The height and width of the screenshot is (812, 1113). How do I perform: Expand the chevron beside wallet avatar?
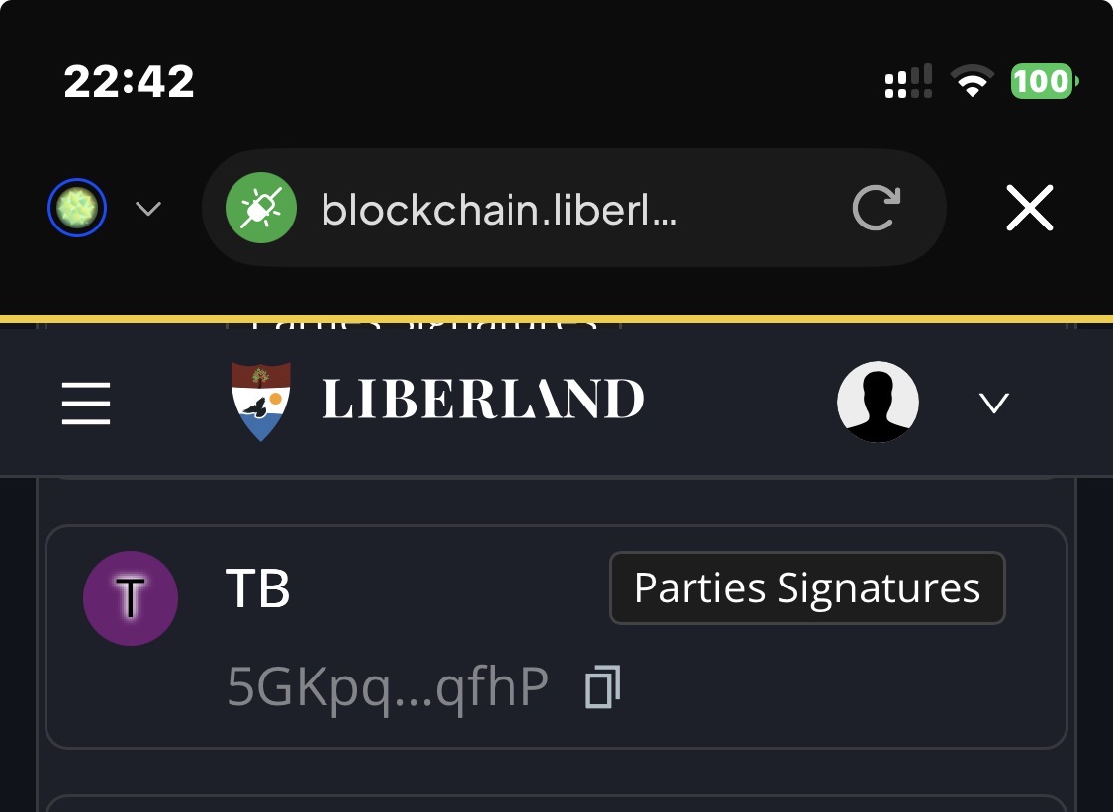[x=148, y=209]
